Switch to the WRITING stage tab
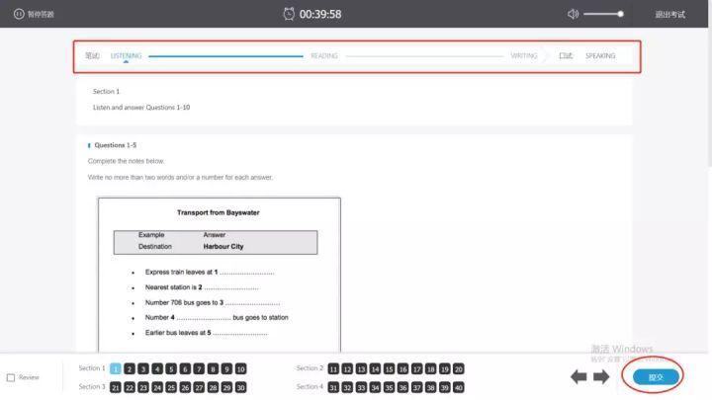The width and height of the screenshot is (712, 400). (x=523, y=55)
